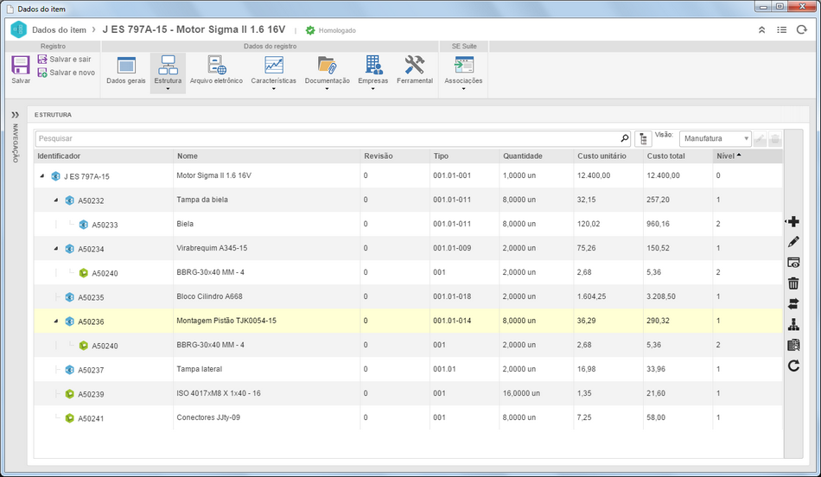Viewport: 821px width, 477px height.
Task: Open Dados gerais section
Action: 126,71
